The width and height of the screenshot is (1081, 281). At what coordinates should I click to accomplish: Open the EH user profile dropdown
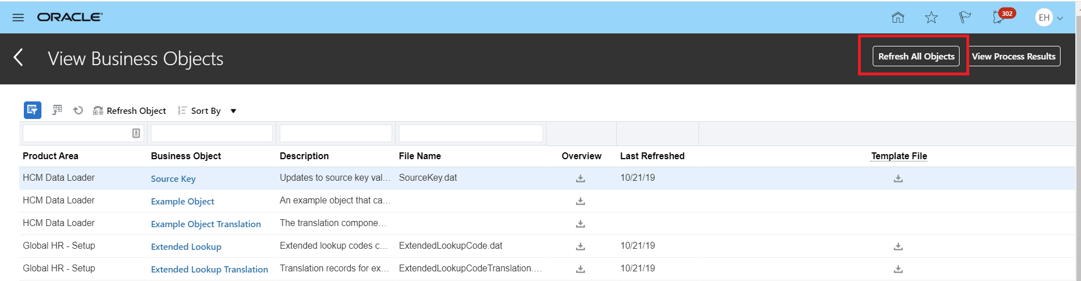[x=1049, y=18]
